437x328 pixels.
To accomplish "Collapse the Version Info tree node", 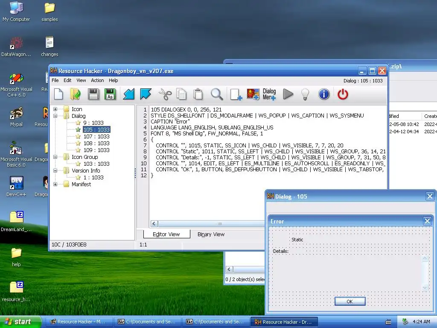I will pos(55,171).
